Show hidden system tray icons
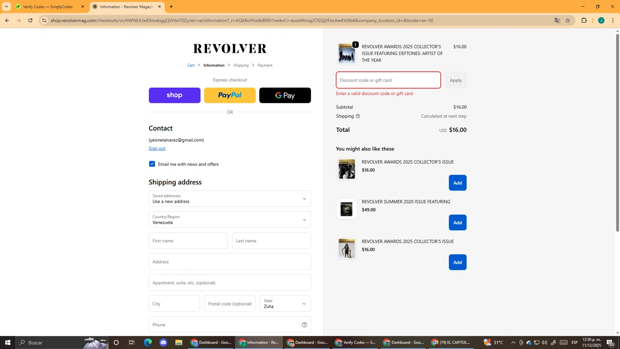 (513, 342)
